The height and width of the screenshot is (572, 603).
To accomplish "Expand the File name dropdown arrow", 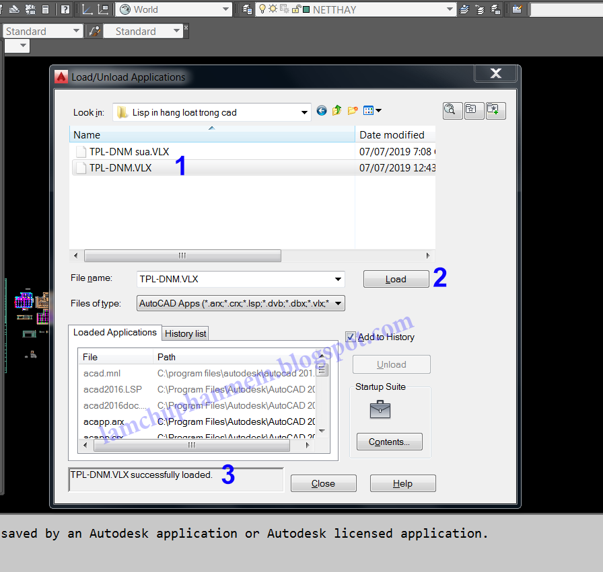I will pyautogui.click(x=338, y=279).
